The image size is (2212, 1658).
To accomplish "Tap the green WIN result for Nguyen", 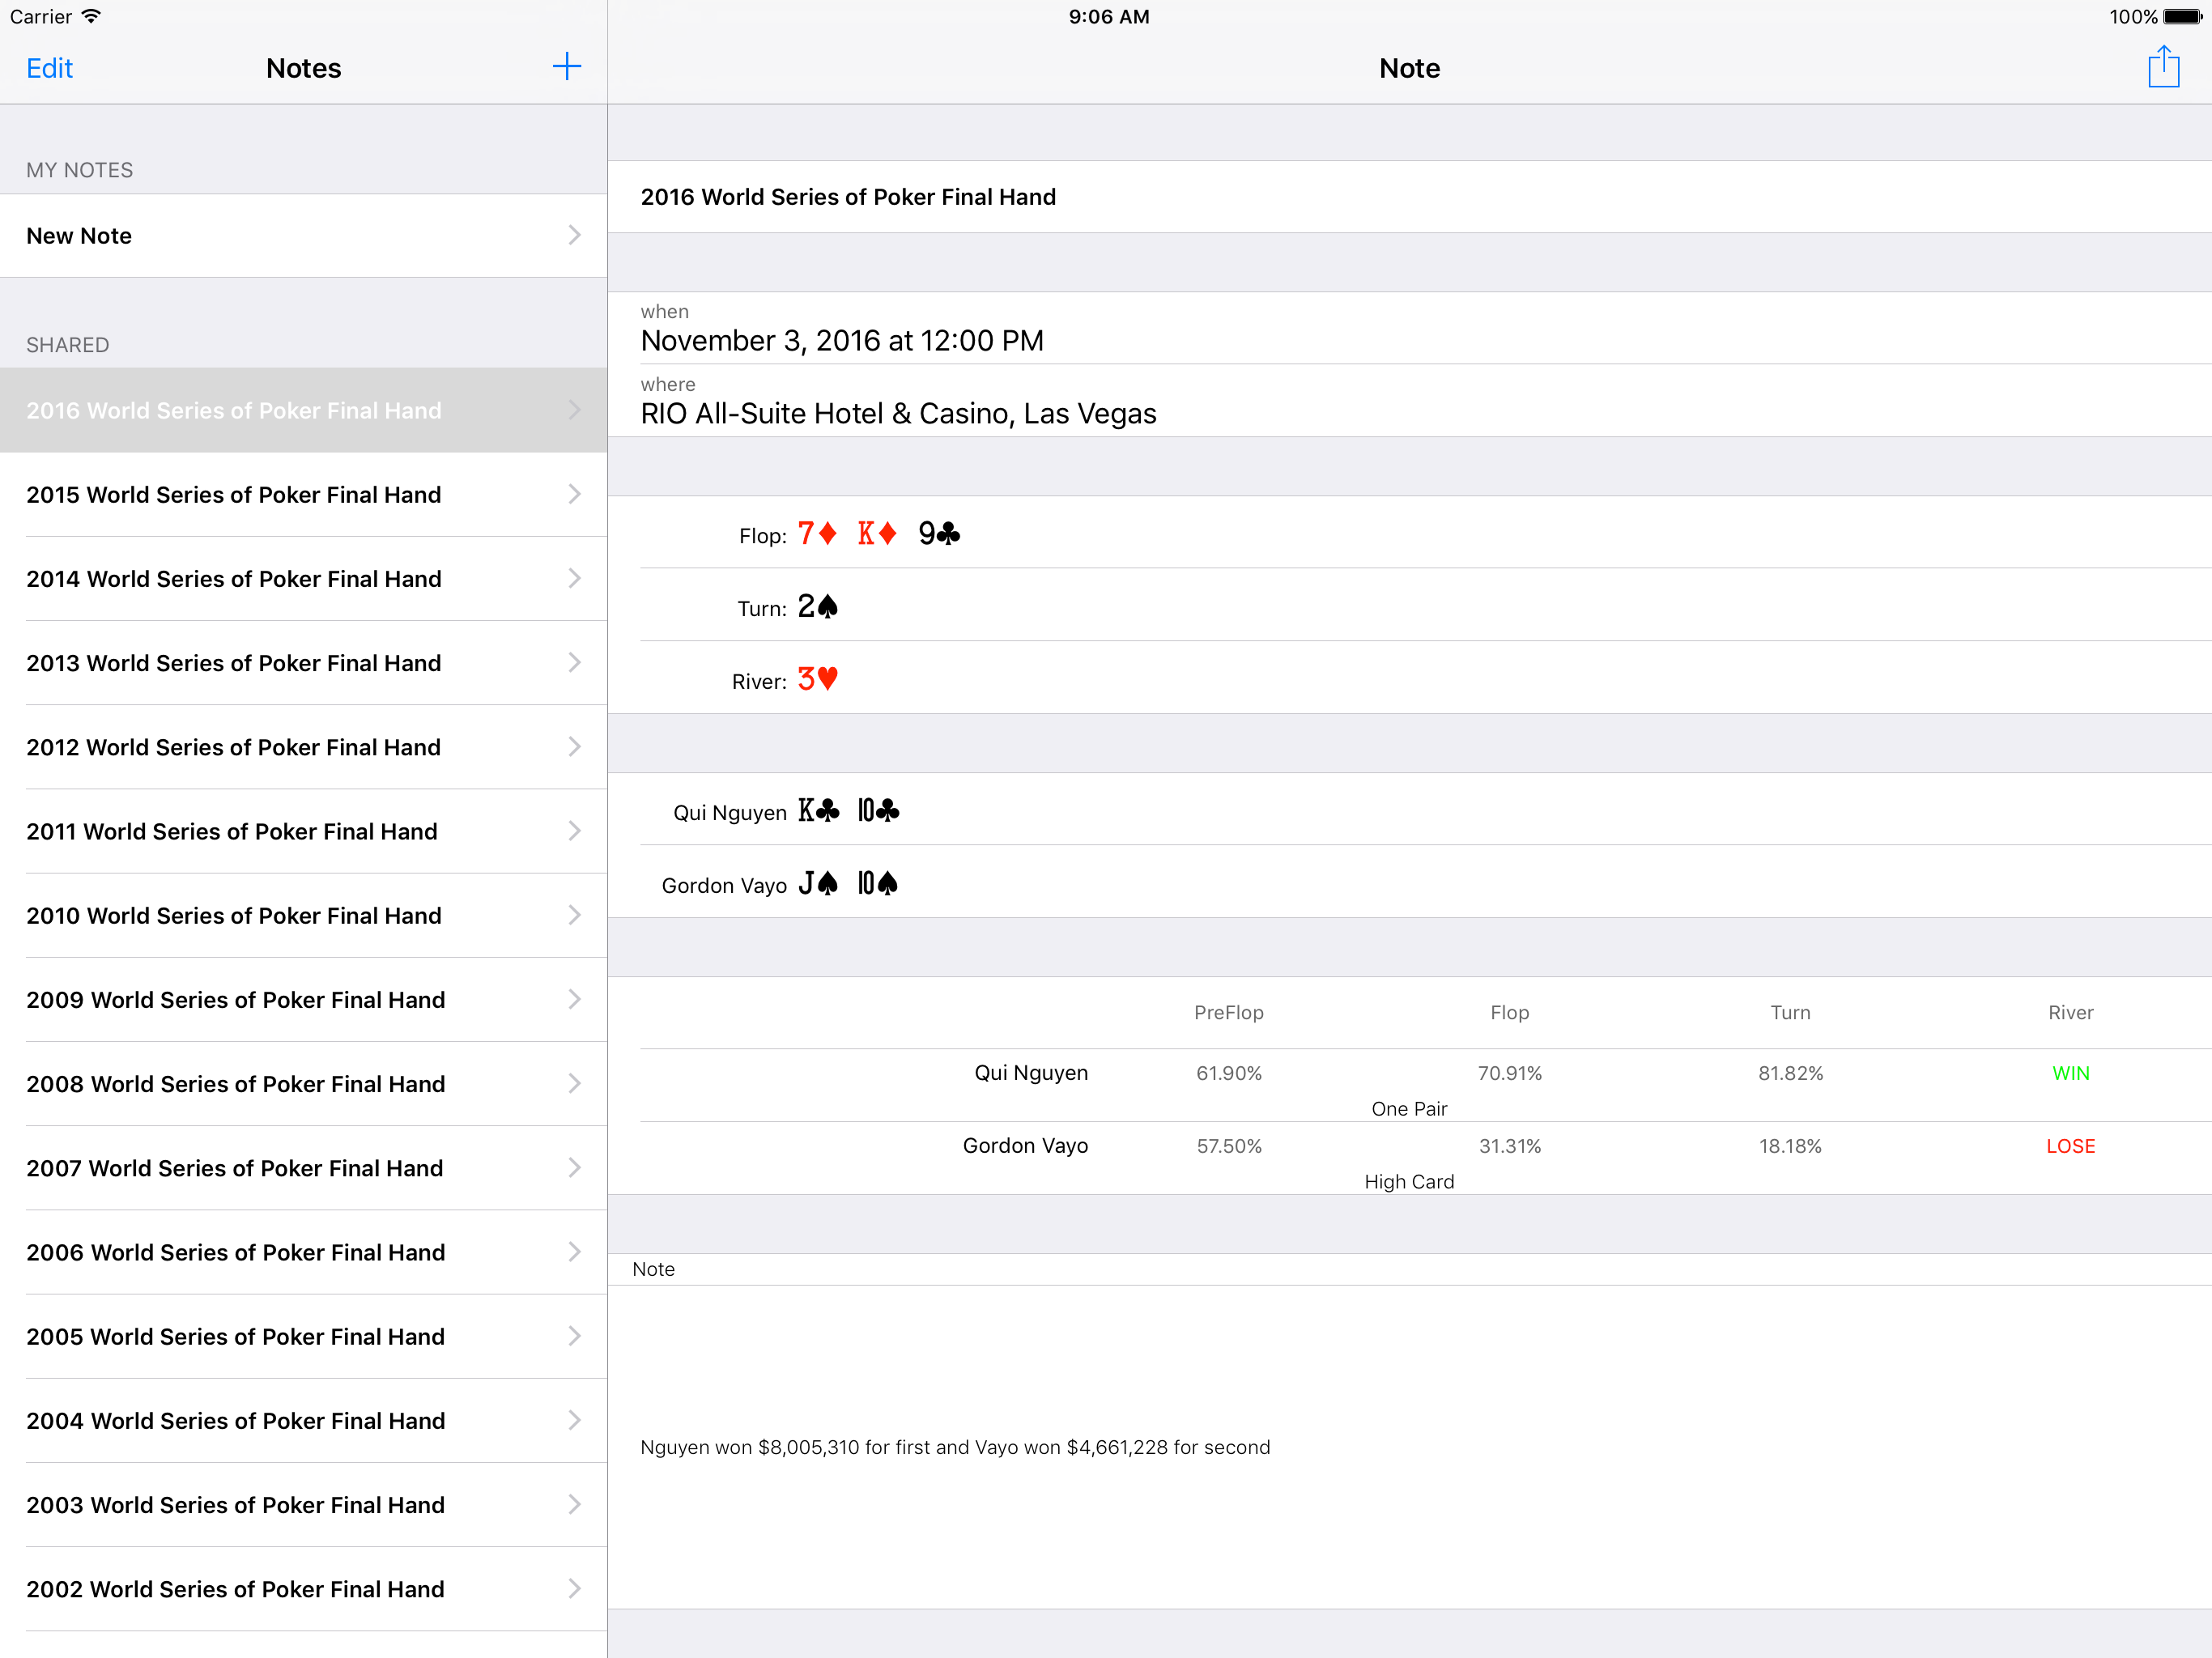I will click(x=2070, y=1073).
